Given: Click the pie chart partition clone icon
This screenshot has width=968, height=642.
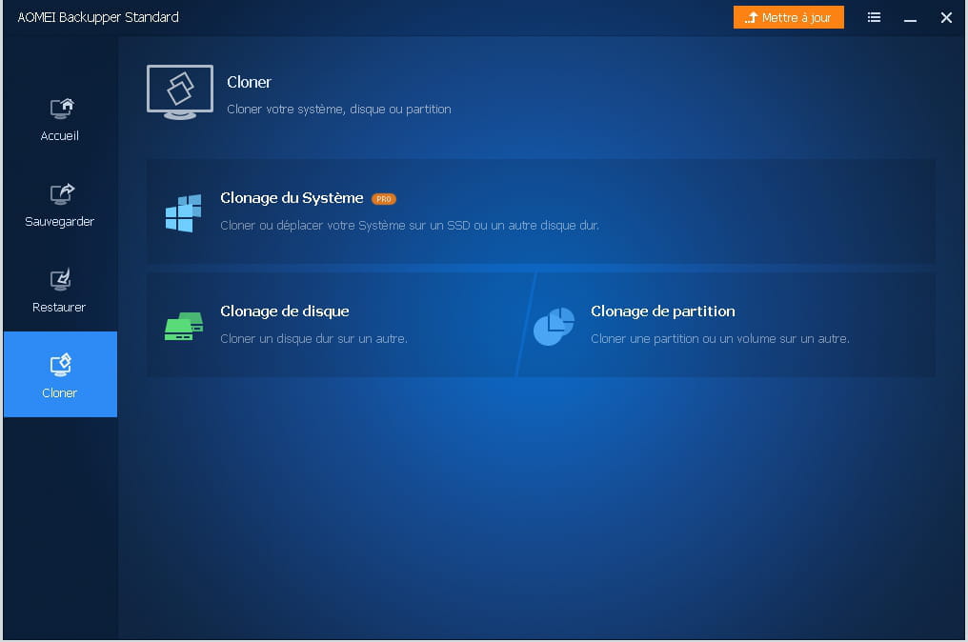Looking at the screenshot, I should pos(554,326).
